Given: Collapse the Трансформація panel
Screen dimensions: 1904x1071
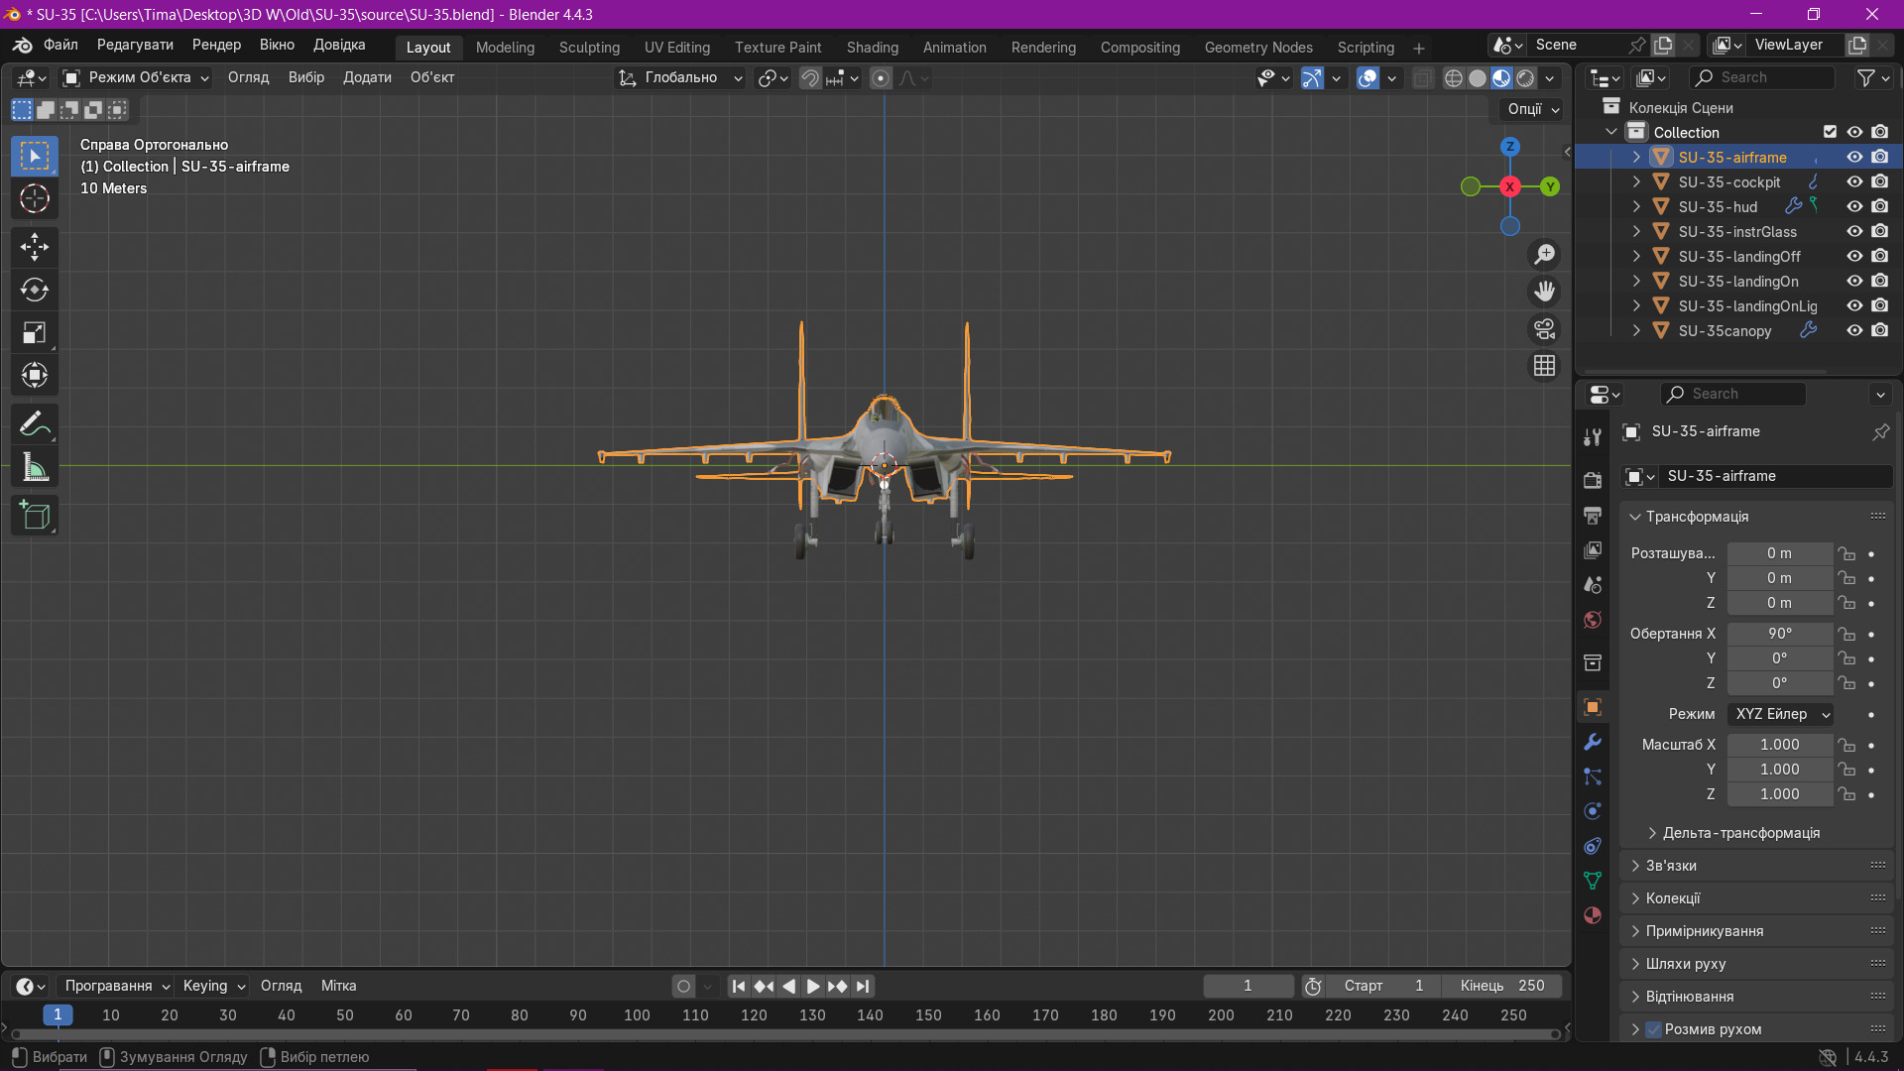Looking at the screenshot, I should (x=1635, y=517).
